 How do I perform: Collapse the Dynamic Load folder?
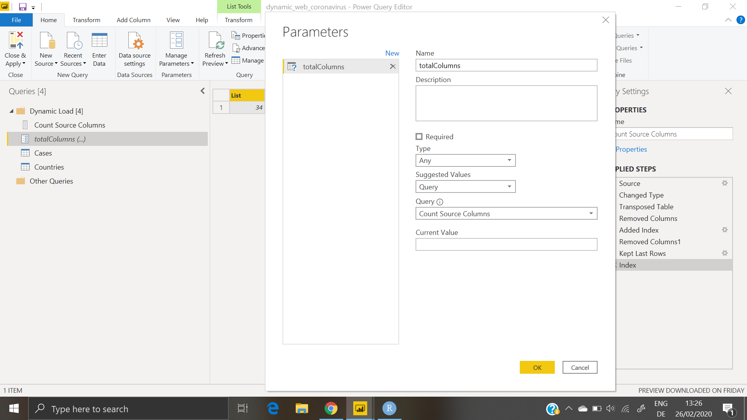(x=11, y=111)
